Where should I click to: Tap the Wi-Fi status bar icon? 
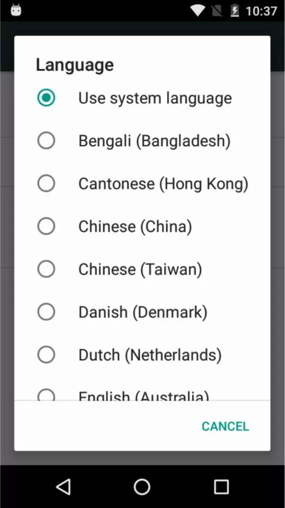[197, 11]
